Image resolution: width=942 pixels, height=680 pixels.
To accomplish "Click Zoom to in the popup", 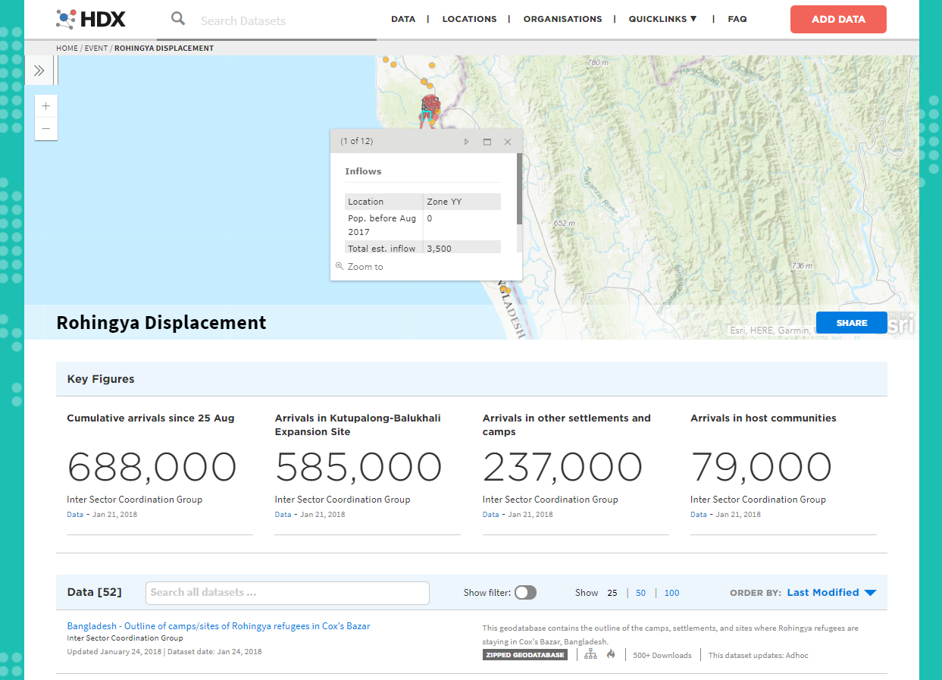I will [365, 267].
